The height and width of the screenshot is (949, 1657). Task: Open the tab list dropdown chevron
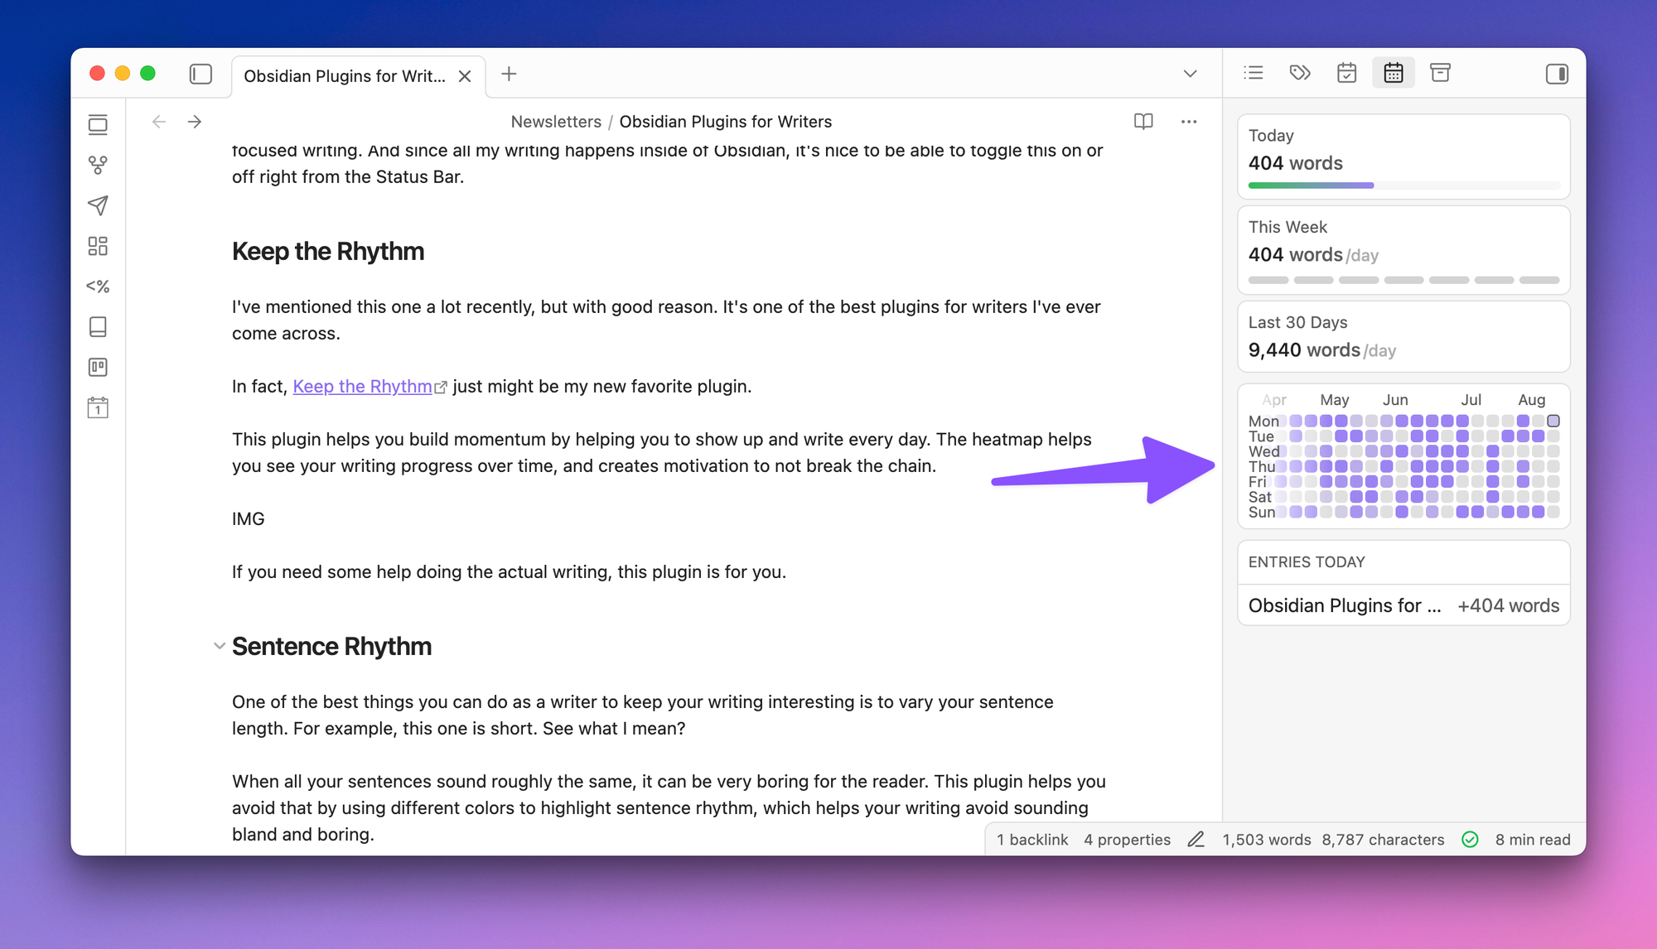tap(1190, 75)
